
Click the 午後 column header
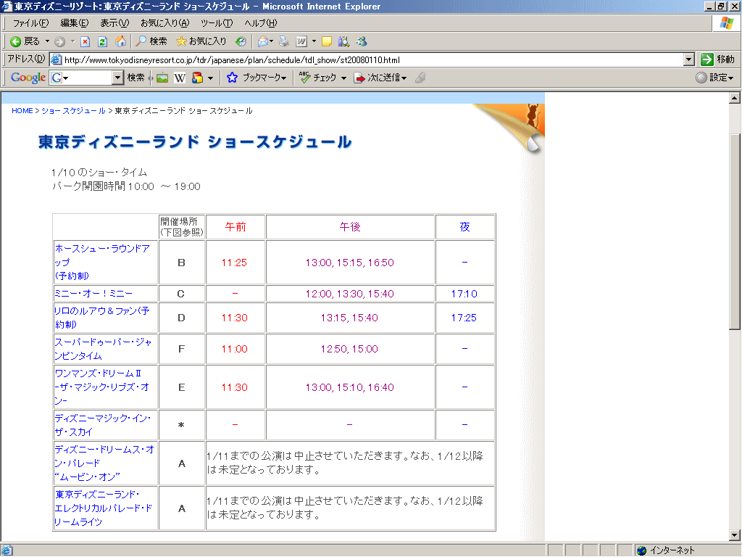350,227
